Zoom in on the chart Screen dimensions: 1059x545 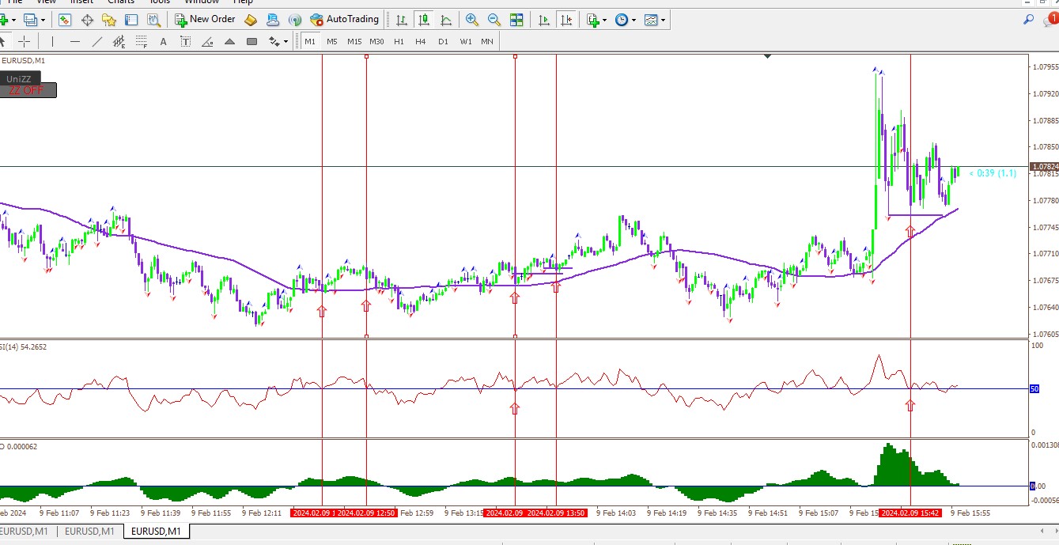pyautogui.click(x=472, y=20)
